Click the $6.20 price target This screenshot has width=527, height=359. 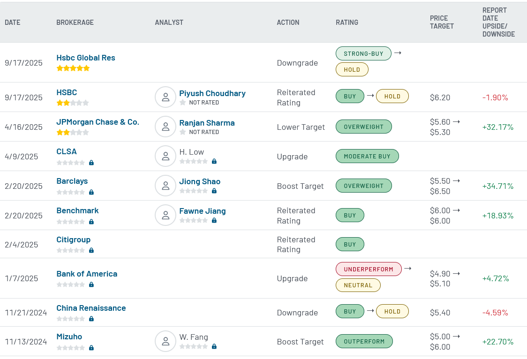coord(440,97)
